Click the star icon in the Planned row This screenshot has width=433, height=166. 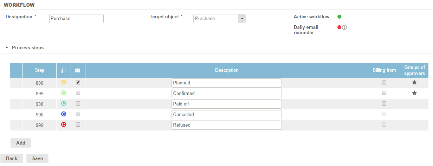(x=414, y=82)
